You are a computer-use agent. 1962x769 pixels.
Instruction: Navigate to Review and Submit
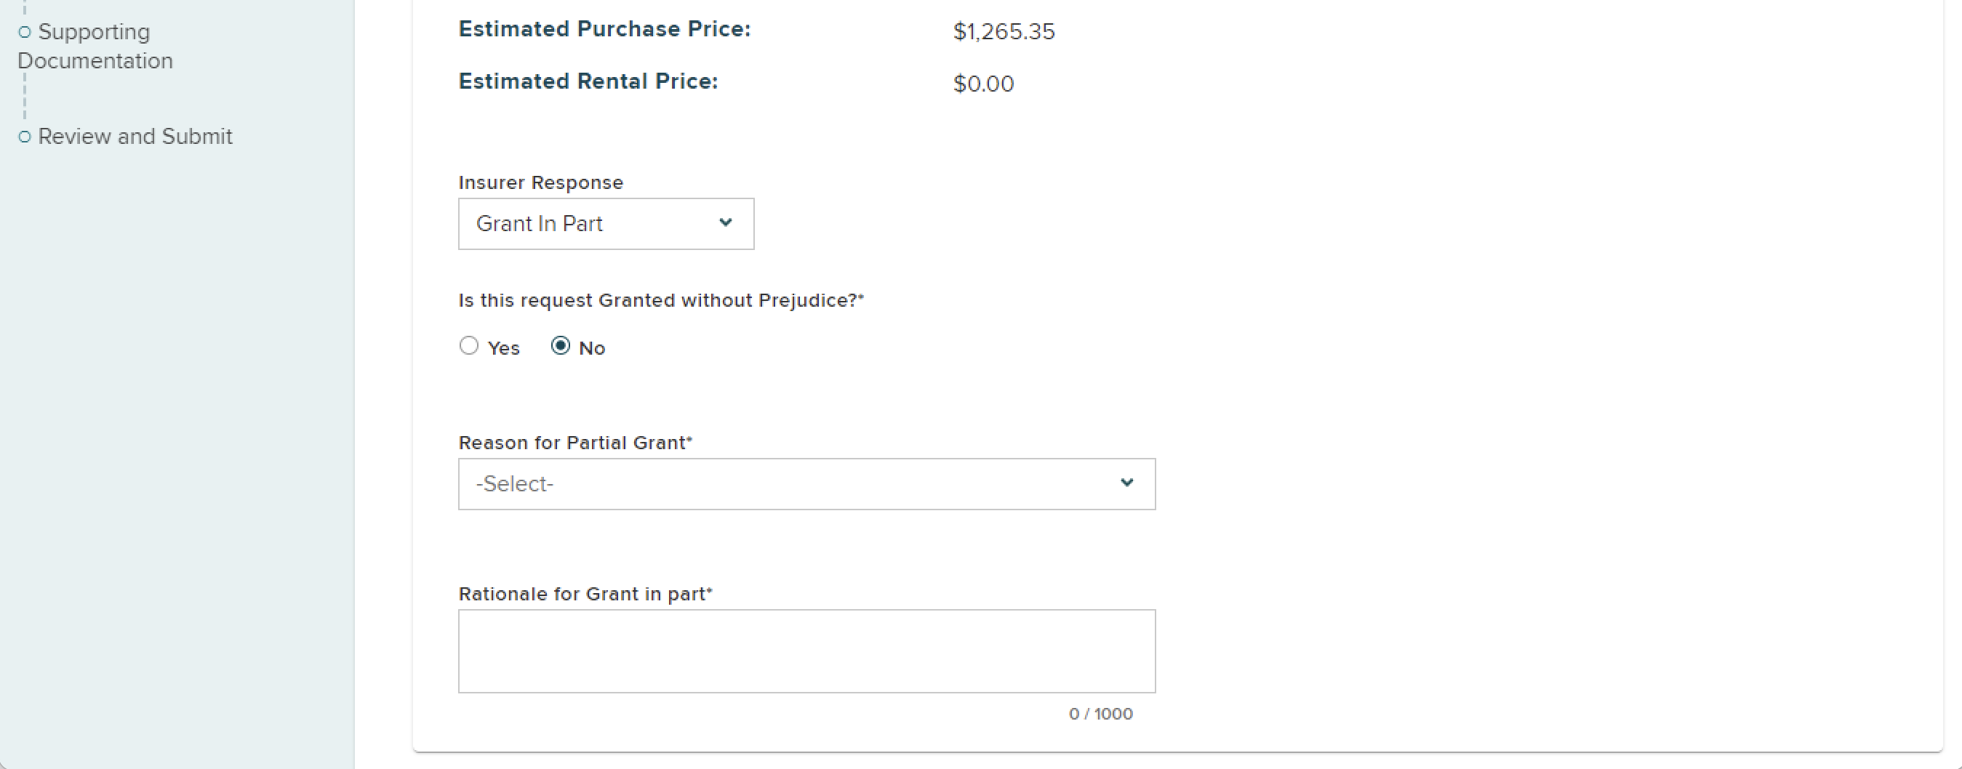[x=135, y=137]
